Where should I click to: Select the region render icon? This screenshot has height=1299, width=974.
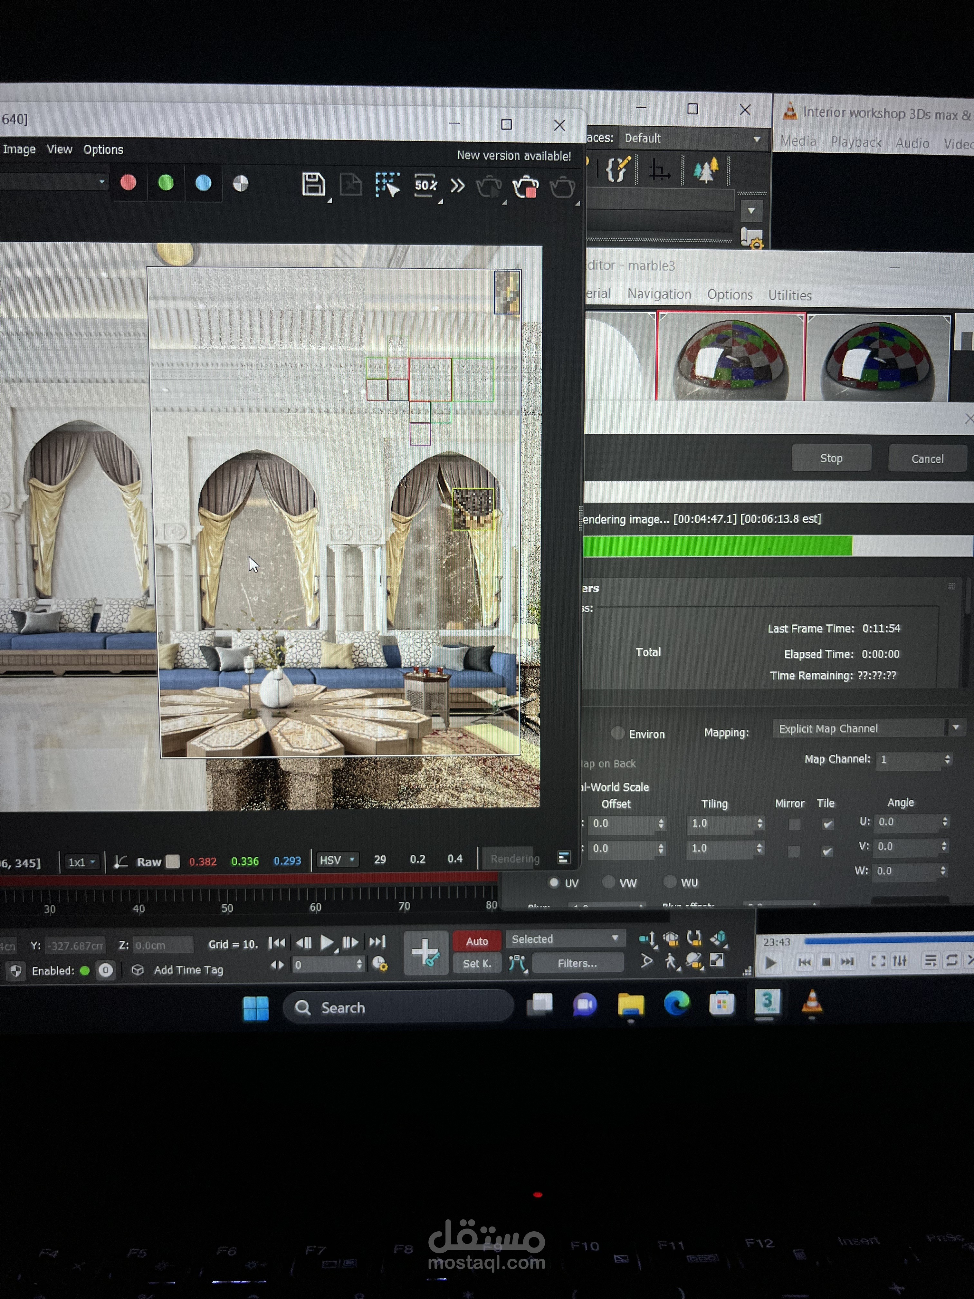(387, 185)
